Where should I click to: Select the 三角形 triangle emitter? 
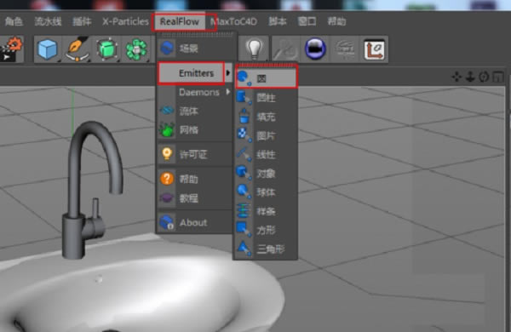point(266,249)
